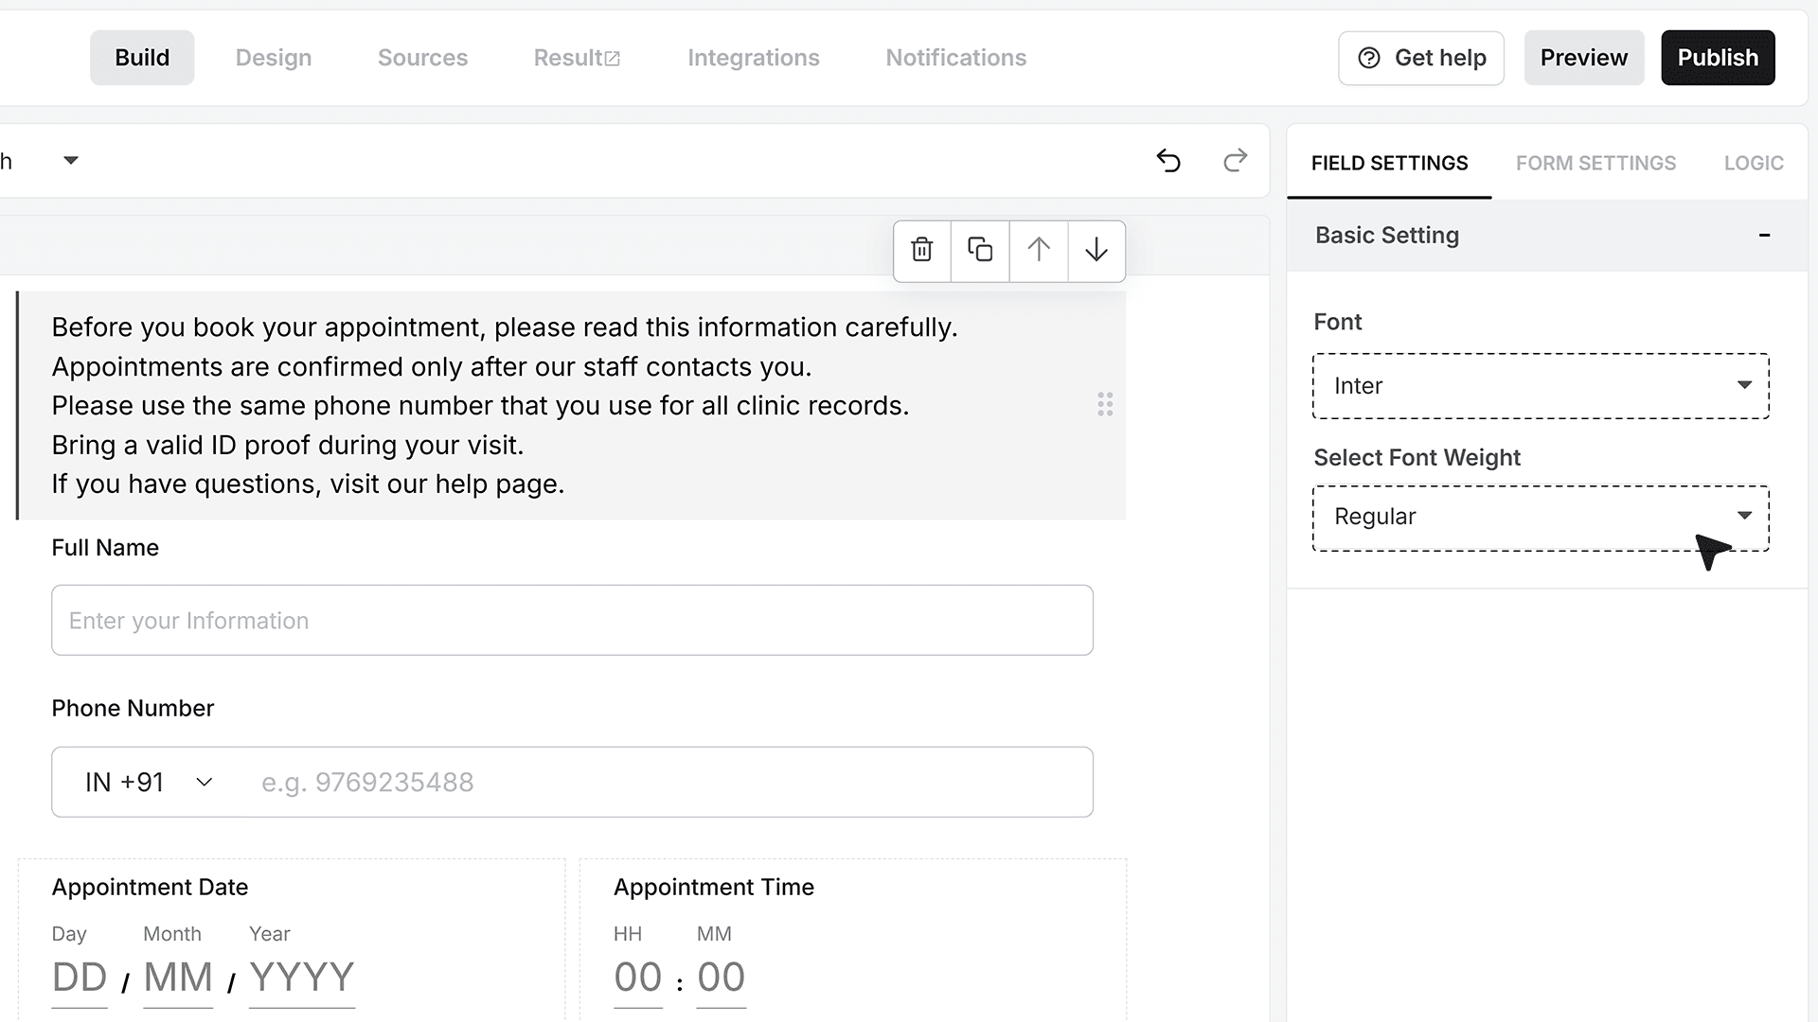Grab the drag handle dots on text block
1818x1022 pixels.
[x=1105, y=405]
